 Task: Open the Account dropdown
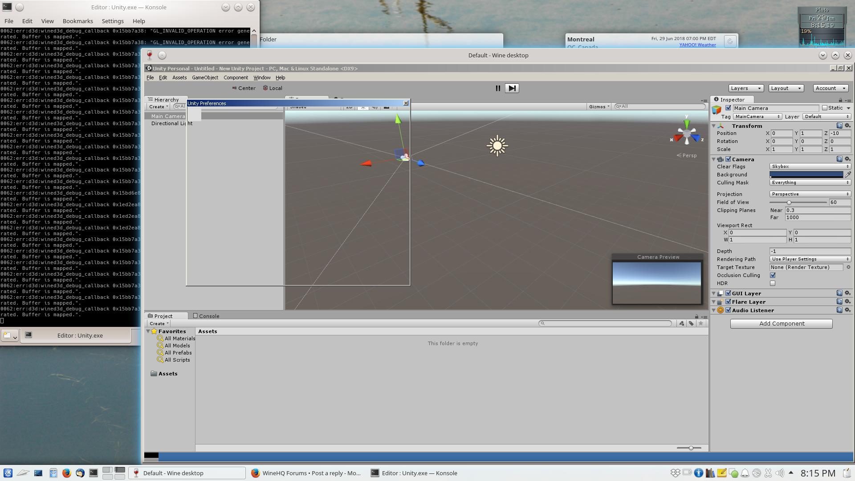click(831, 88)
